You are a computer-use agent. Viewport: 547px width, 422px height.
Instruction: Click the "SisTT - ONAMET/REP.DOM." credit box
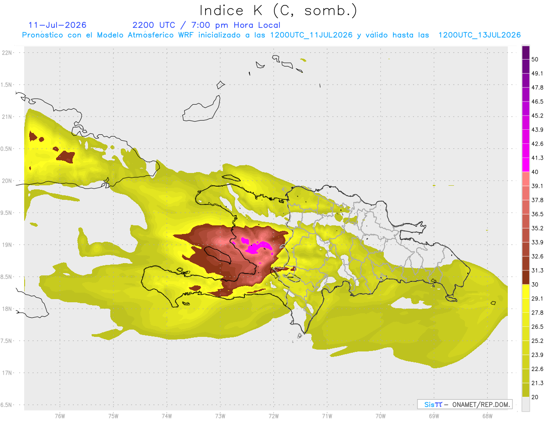click(464, 404)
